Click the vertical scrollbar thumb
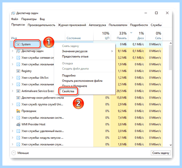Viewport: 182px width, 168px height. [170, 58]
